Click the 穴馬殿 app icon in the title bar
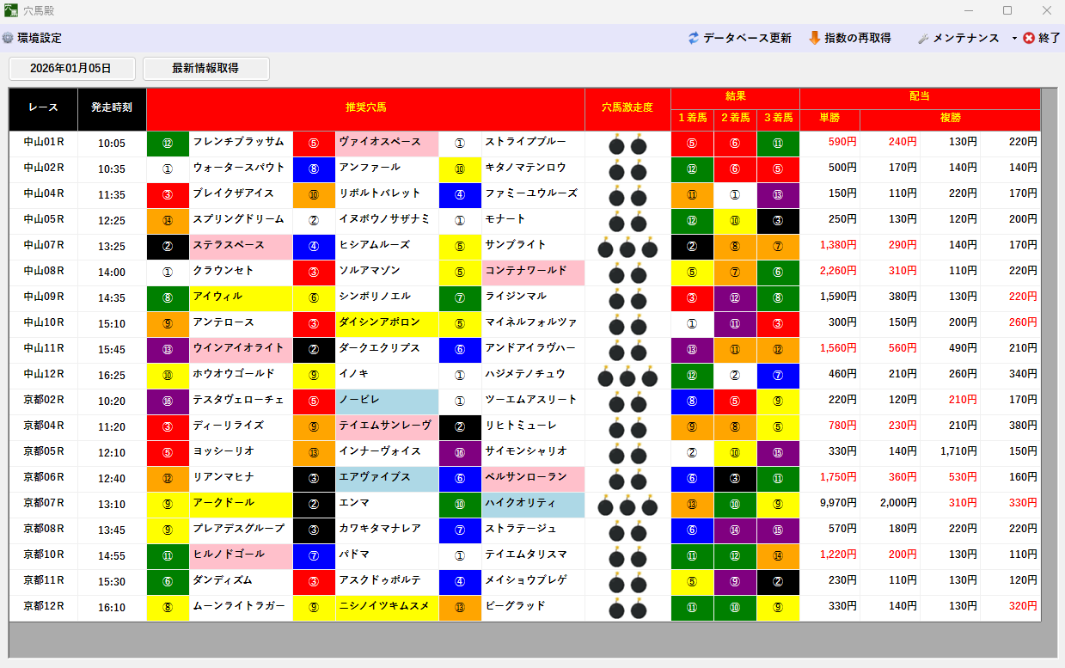Image resolution: width=1065 pixels, height=668 pixels. point(11,11)
